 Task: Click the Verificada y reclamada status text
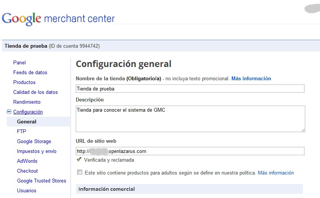point(109,160)
